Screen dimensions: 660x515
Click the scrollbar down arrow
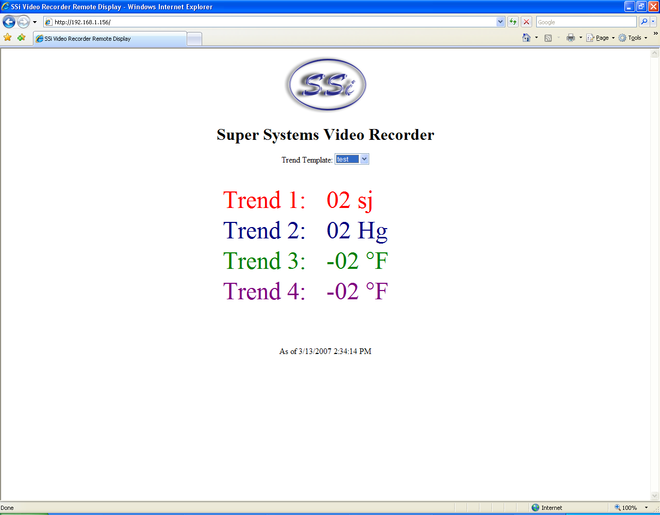point(655,496)
